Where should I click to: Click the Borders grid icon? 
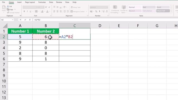pos(36,11)
